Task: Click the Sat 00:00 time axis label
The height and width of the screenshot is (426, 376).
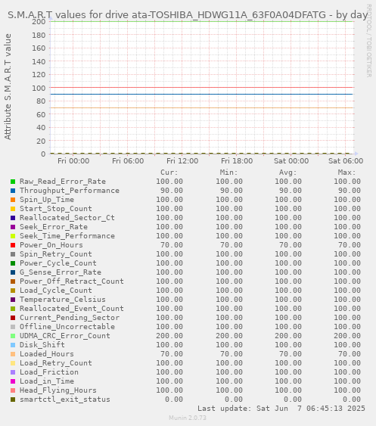Action: 291,161
